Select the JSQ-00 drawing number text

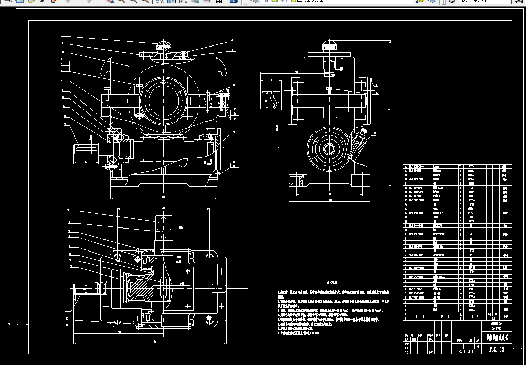point(496,350)
